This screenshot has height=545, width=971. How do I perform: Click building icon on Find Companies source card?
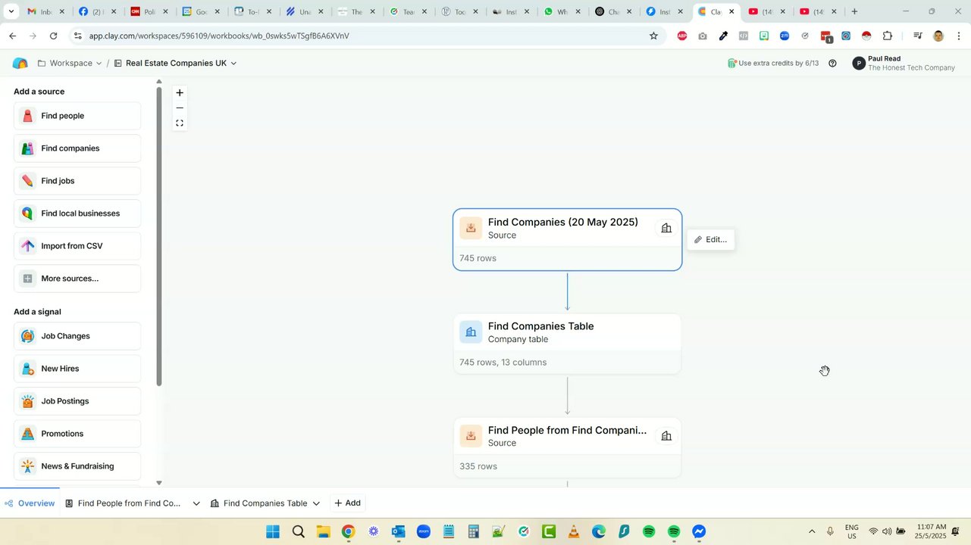(x=666, y=228)
